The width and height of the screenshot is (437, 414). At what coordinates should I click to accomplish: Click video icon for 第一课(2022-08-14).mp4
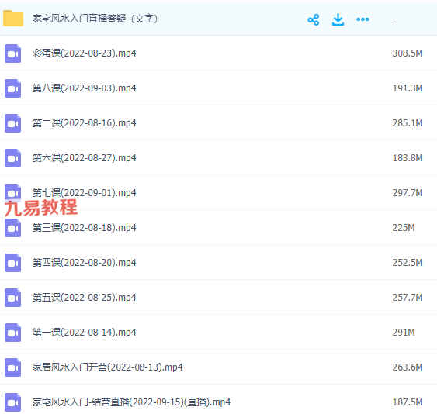[13, 333]
